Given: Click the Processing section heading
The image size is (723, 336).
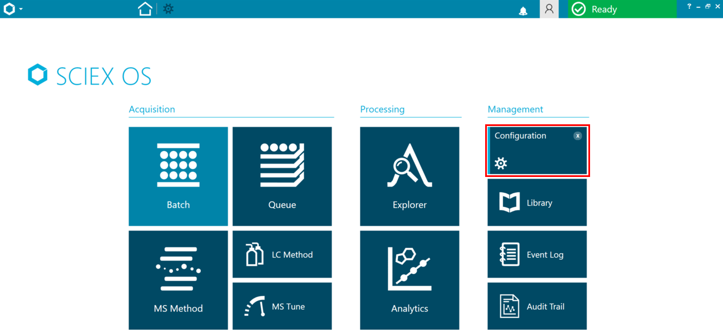Looking at the screenshot, I should pyautogui.click(x=383, y=109).
